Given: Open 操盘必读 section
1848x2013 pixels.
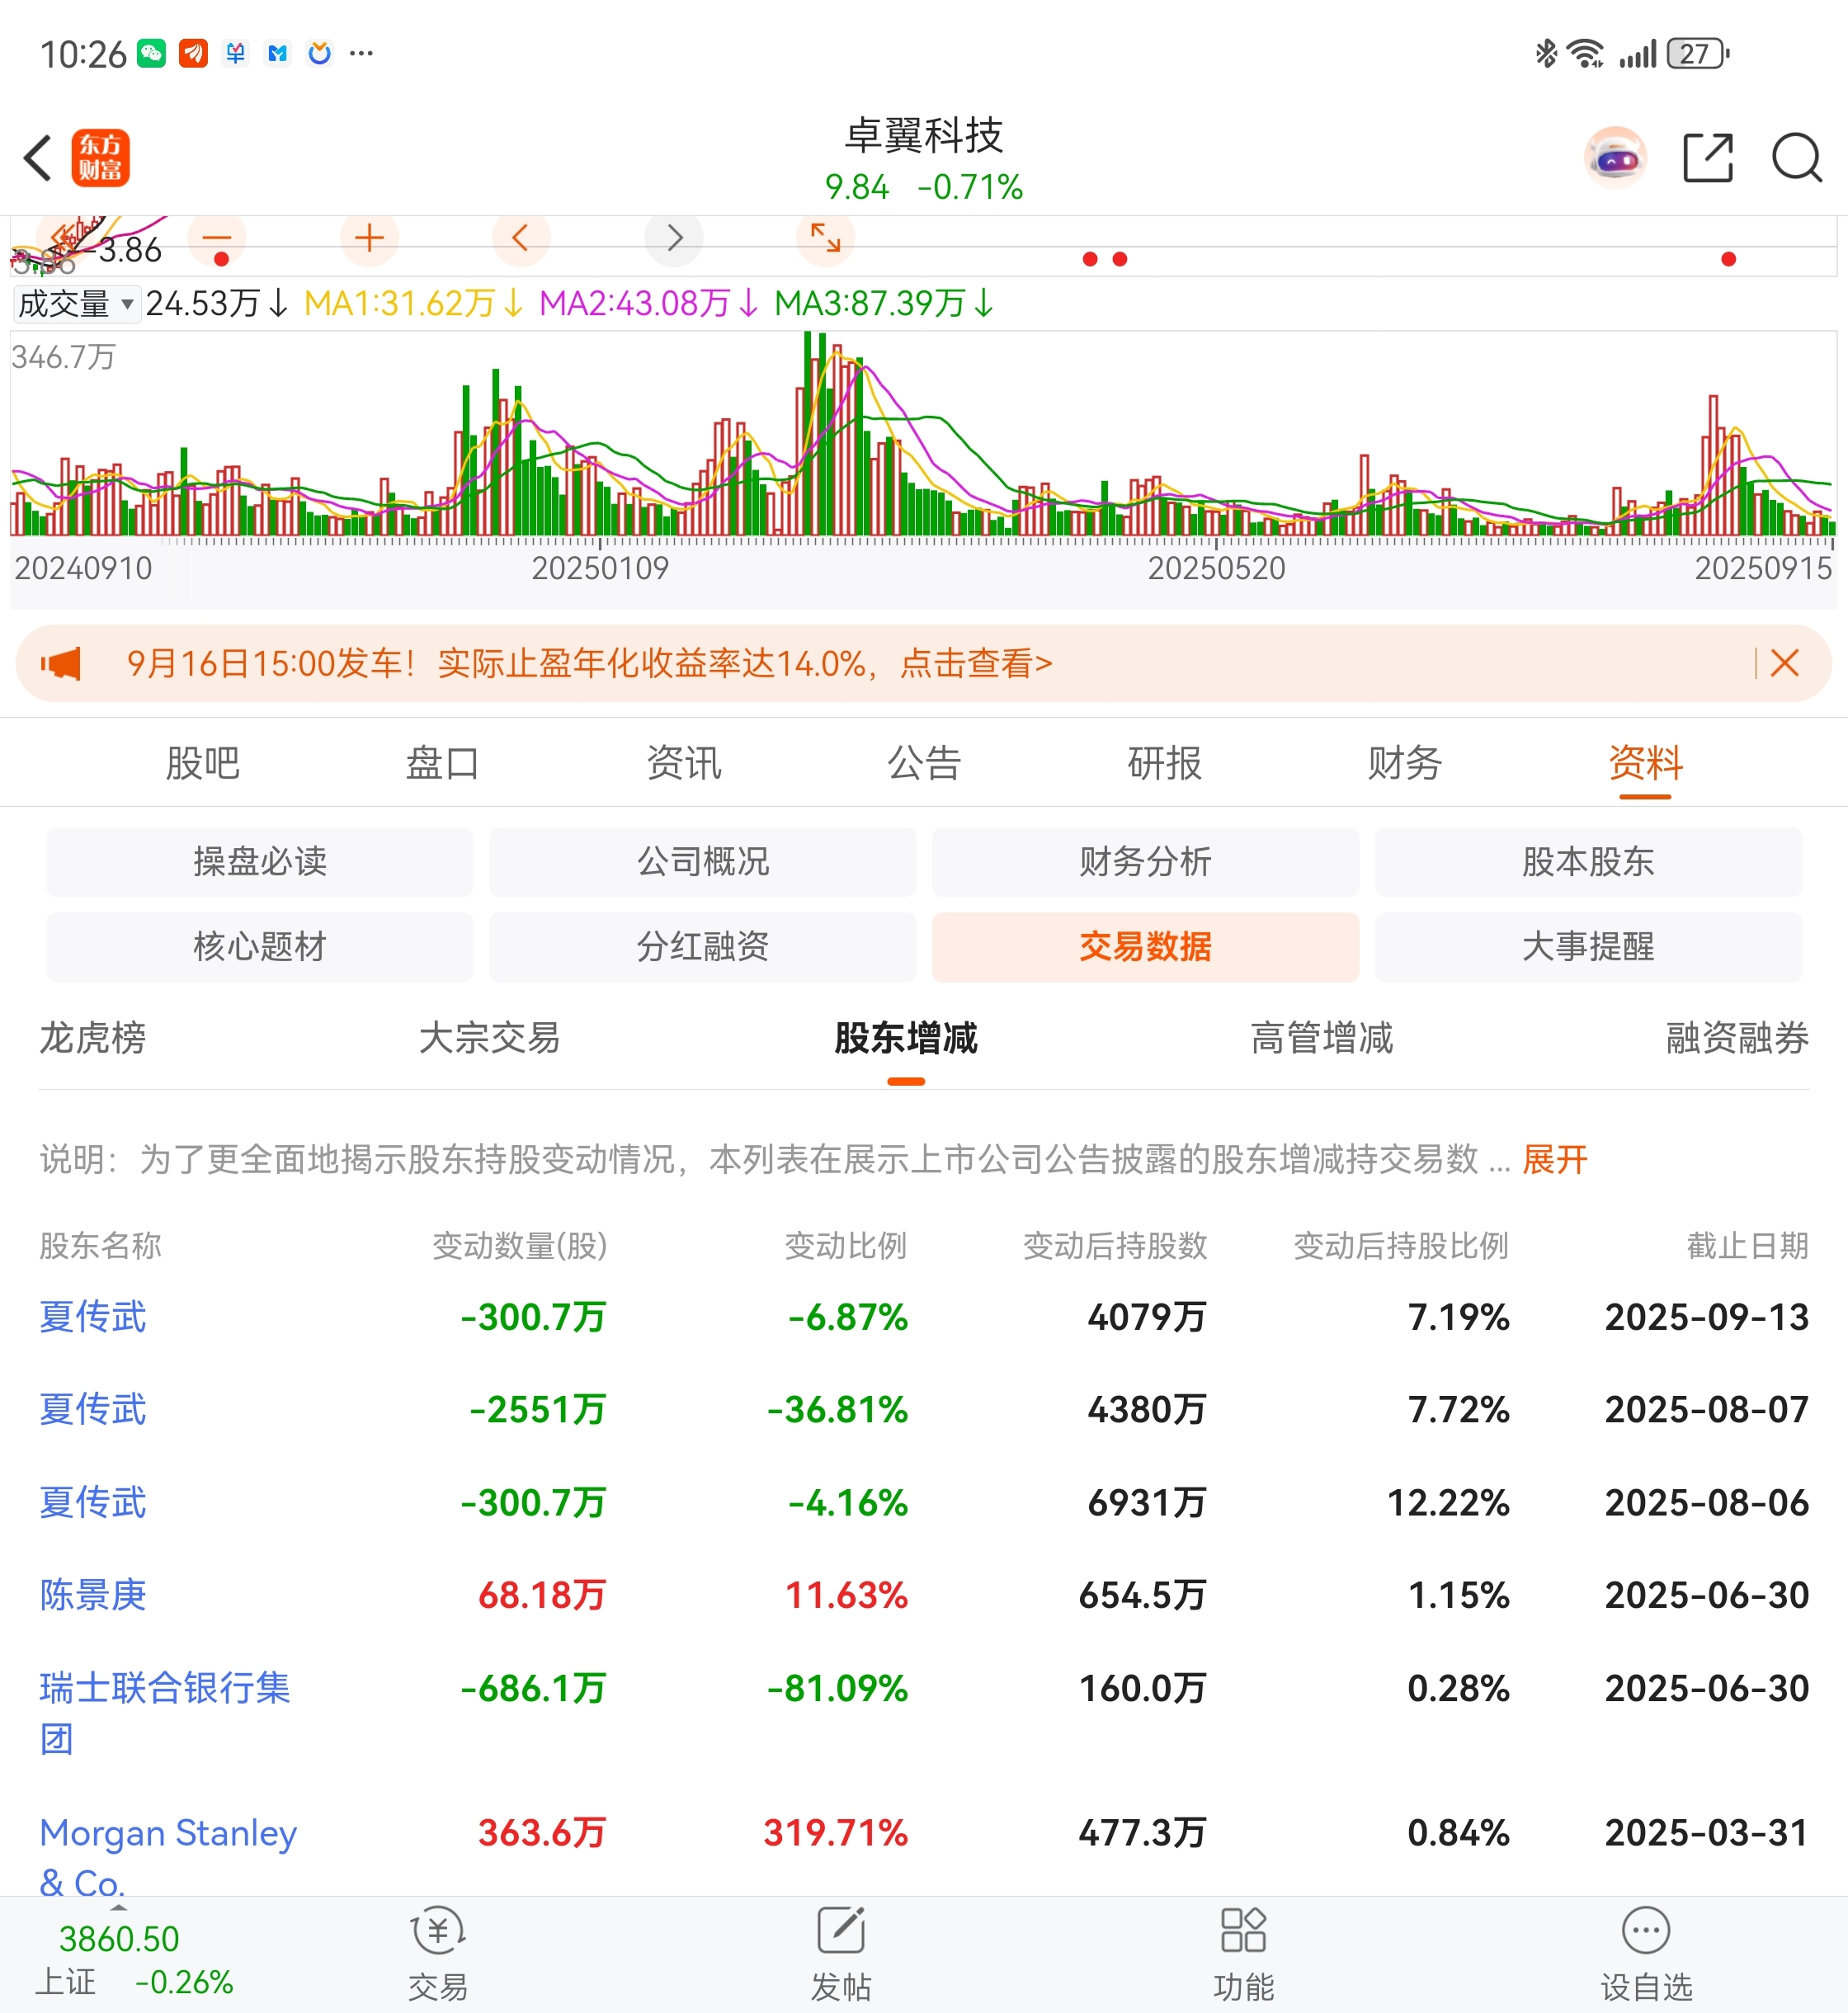Looking at the screenshot, I should click(260, 861).
